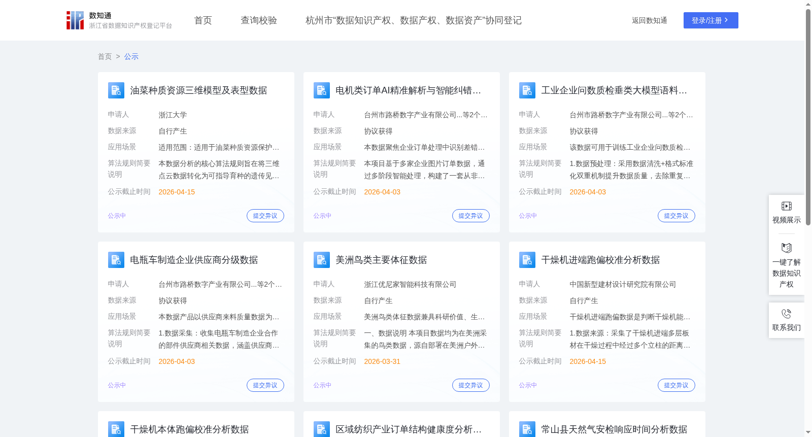Screen dimensions: 812x437
Task: Click document icon of 干燥机本体跑偏校准分析数据
Action: point(116,429)
